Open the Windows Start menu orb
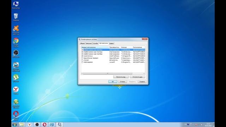Viewport: 226px width, 127px height. (x=14, y=125)
